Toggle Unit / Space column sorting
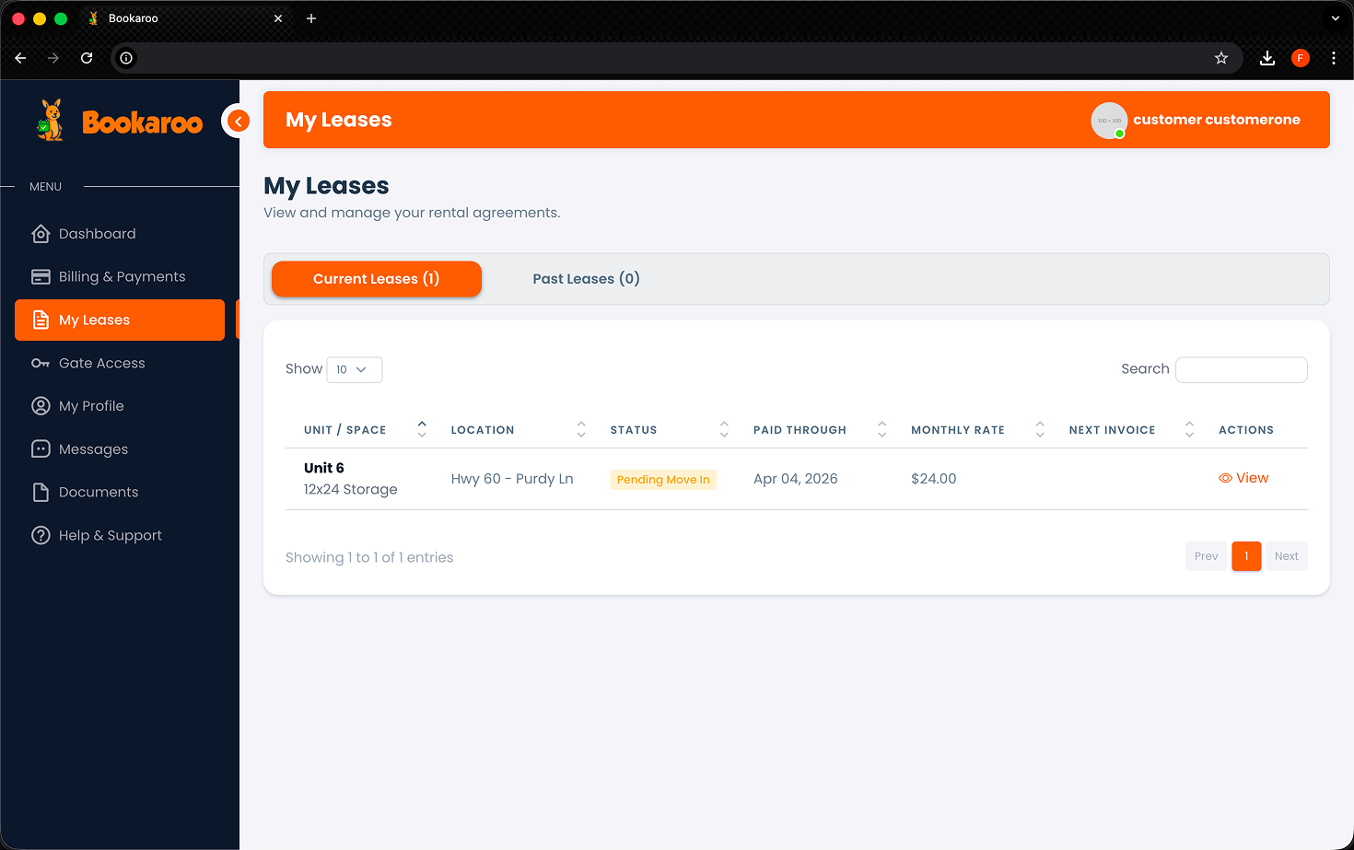 [x=421, y=428]
